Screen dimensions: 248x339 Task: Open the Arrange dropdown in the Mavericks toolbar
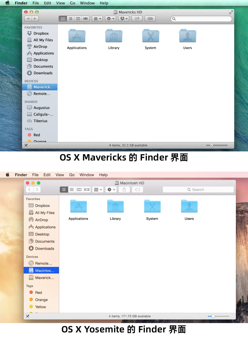[97, 18]
